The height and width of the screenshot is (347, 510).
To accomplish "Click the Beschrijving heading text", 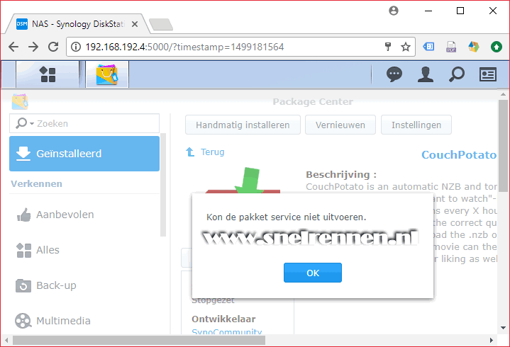I will coord(341,175).
